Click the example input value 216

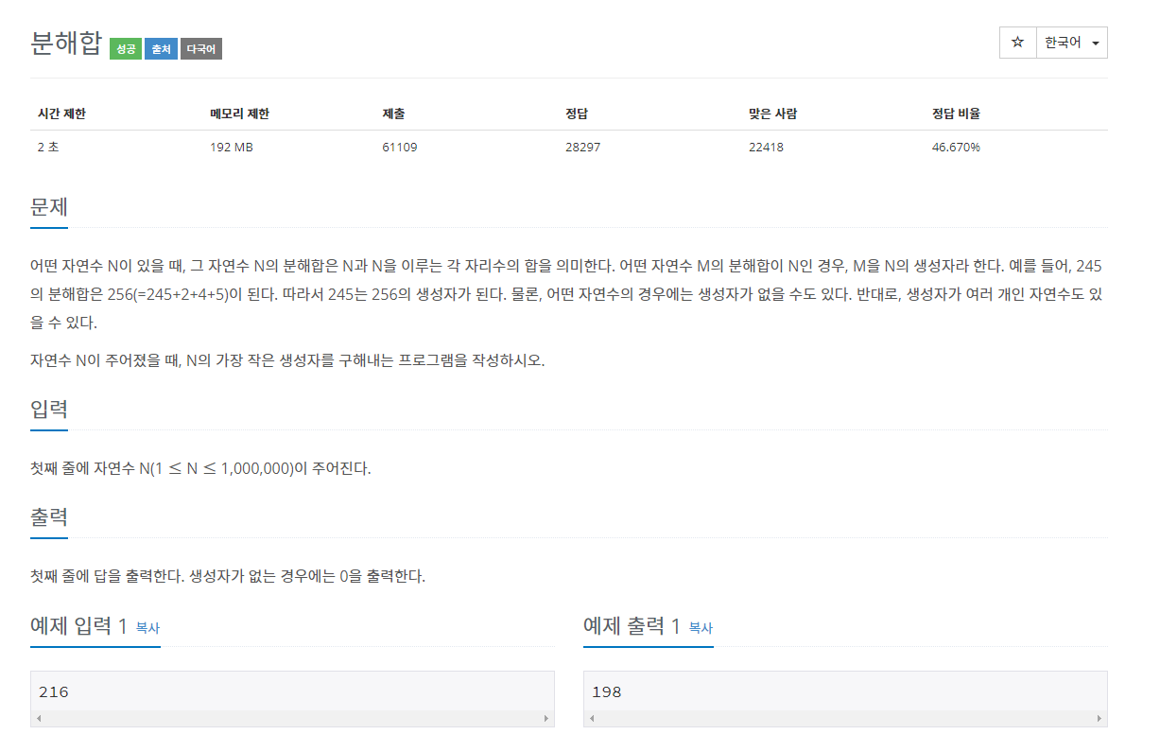(x=54, y=692)
